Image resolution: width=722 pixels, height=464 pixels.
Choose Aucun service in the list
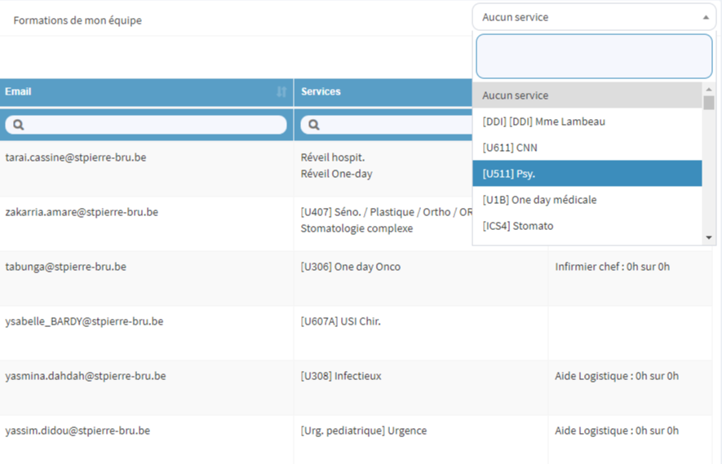click(x=587, y=95)
